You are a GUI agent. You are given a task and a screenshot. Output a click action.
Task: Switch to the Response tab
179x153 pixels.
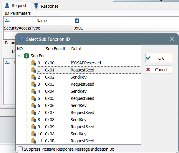[47, 6]
